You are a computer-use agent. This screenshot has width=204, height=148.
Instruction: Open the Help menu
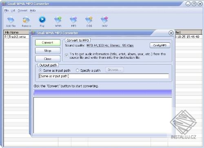pos(33,11)
